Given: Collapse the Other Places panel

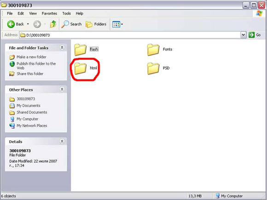Looking at the screenshot, I should coord(62,89).
